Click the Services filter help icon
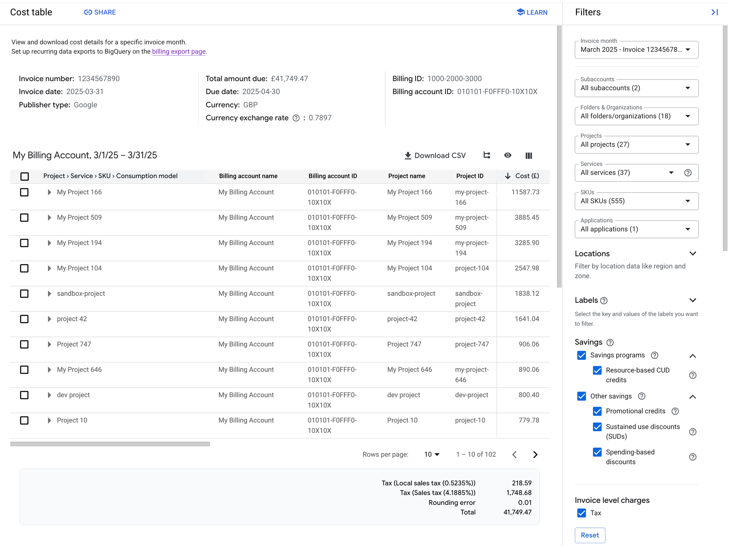 coord(688,172)
